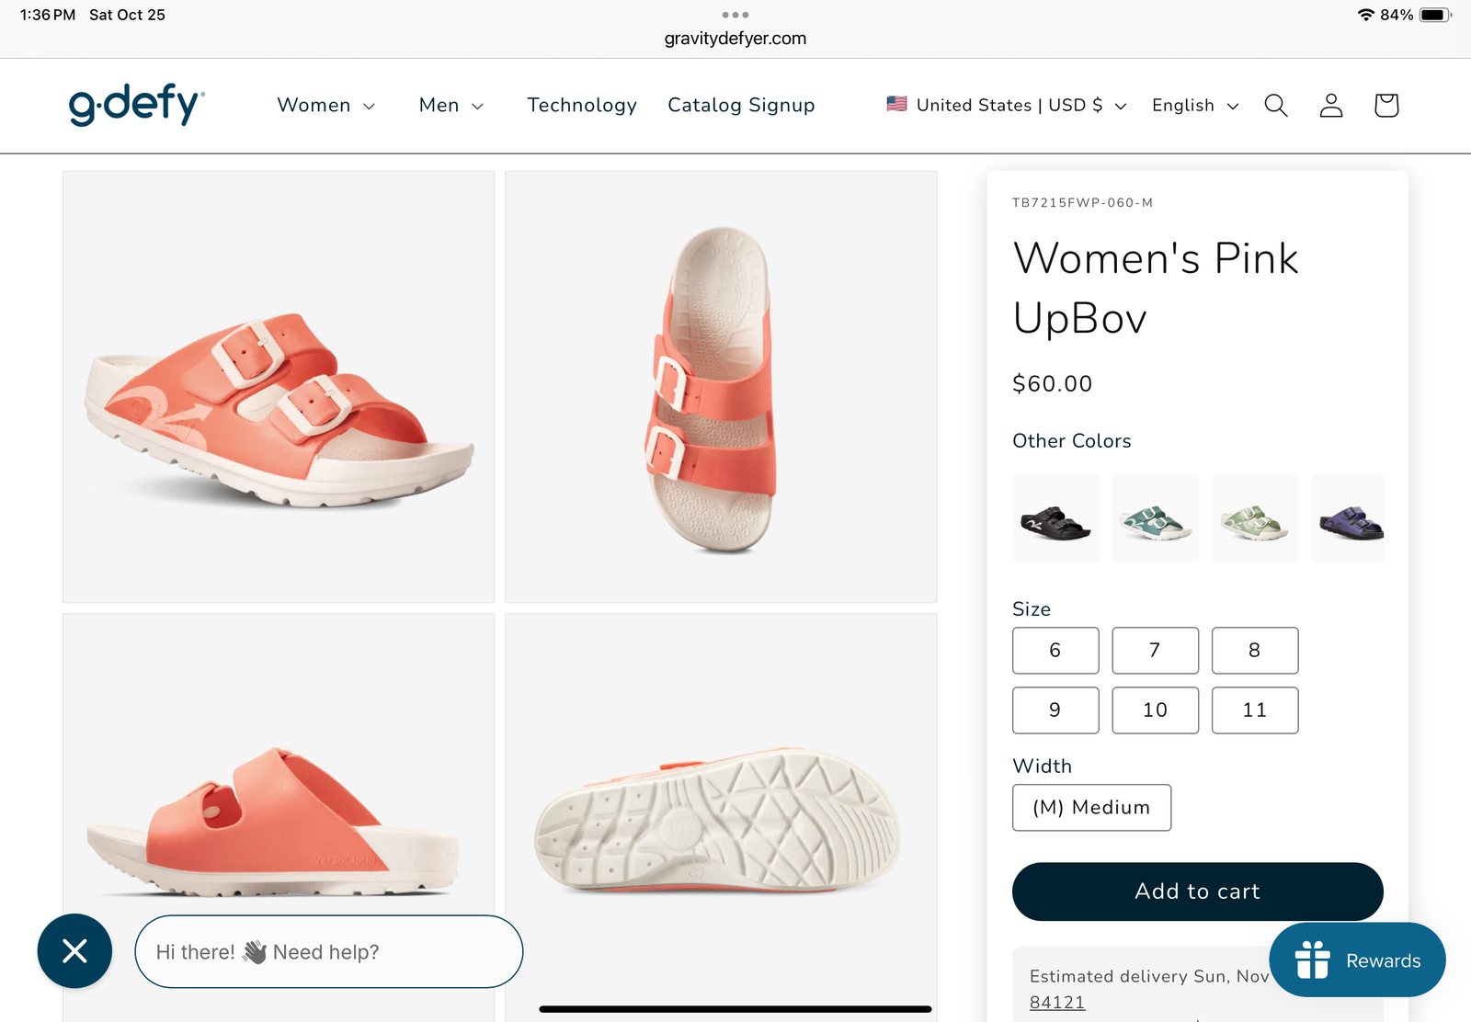Tap the Safari three-dots menu
This screenshot has width=1471, height=1022.
(x=735, y=15)
